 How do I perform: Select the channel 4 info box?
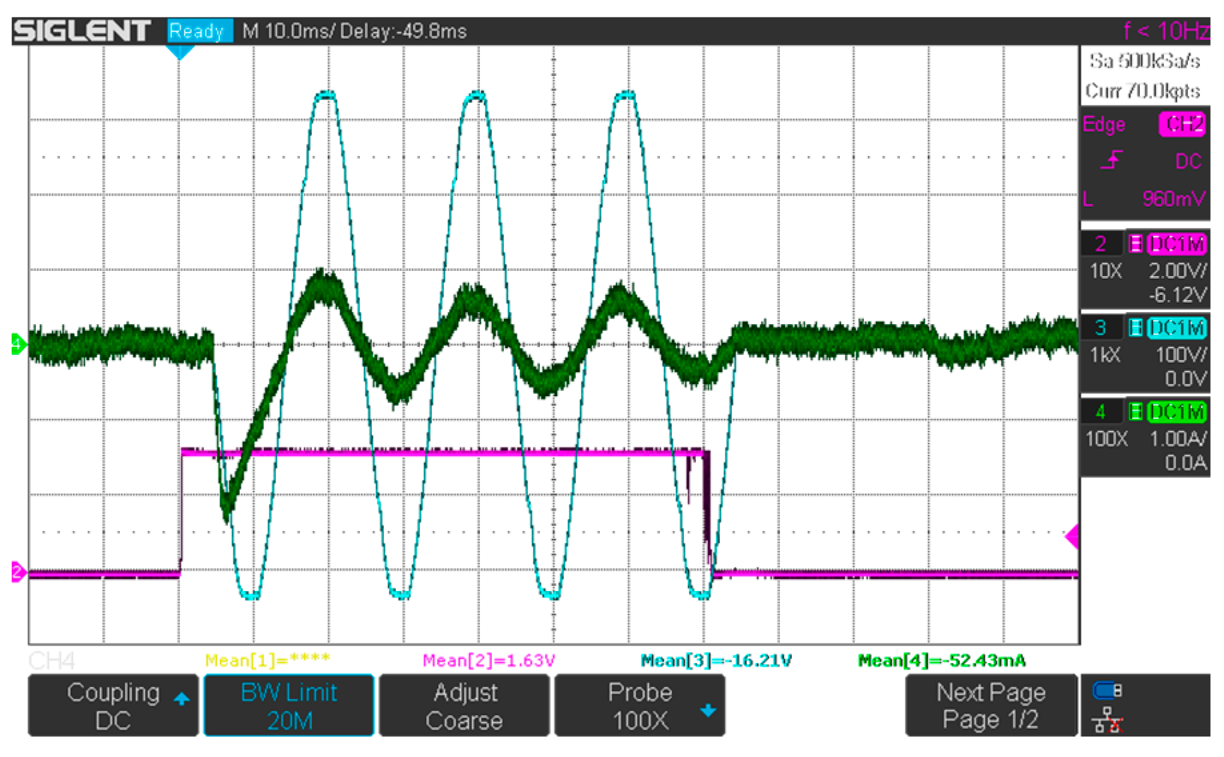[1145, 438]
